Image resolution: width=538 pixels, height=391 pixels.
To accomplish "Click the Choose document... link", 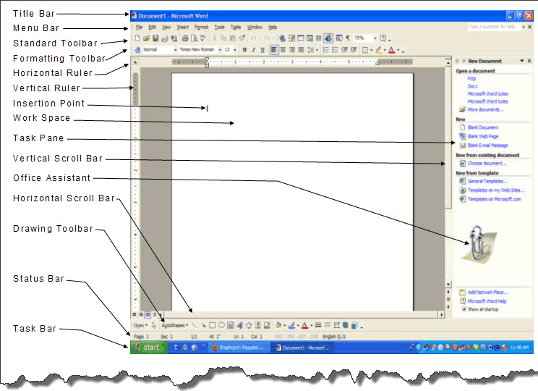I will [x=487, y=163].
